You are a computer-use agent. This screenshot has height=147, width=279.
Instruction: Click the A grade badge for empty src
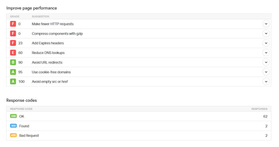click(x=13, y=81)
